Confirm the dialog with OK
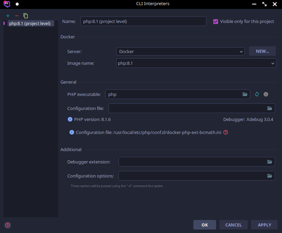The height and width of the screenshot is (233, 282). (x=205, y=225)
